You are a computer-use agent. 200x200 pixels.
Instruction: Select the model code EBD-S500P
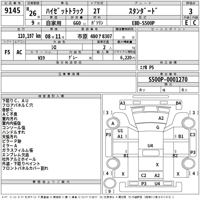tap(143, 22)
